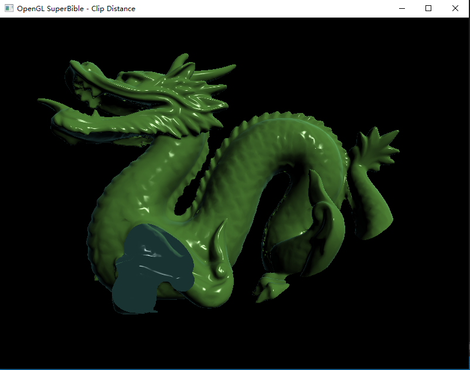The height and width of the screenshot is (370, 470).
Task: Close the Clip Distance demo window
Action: click(x=455, y=8)
